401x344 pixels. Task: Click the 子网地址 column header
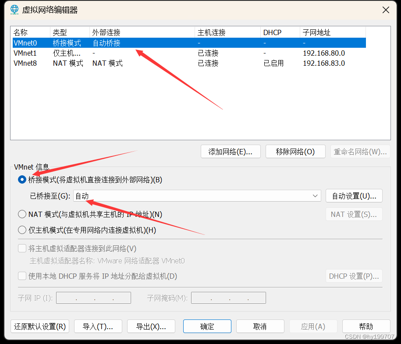coord(333,32)
